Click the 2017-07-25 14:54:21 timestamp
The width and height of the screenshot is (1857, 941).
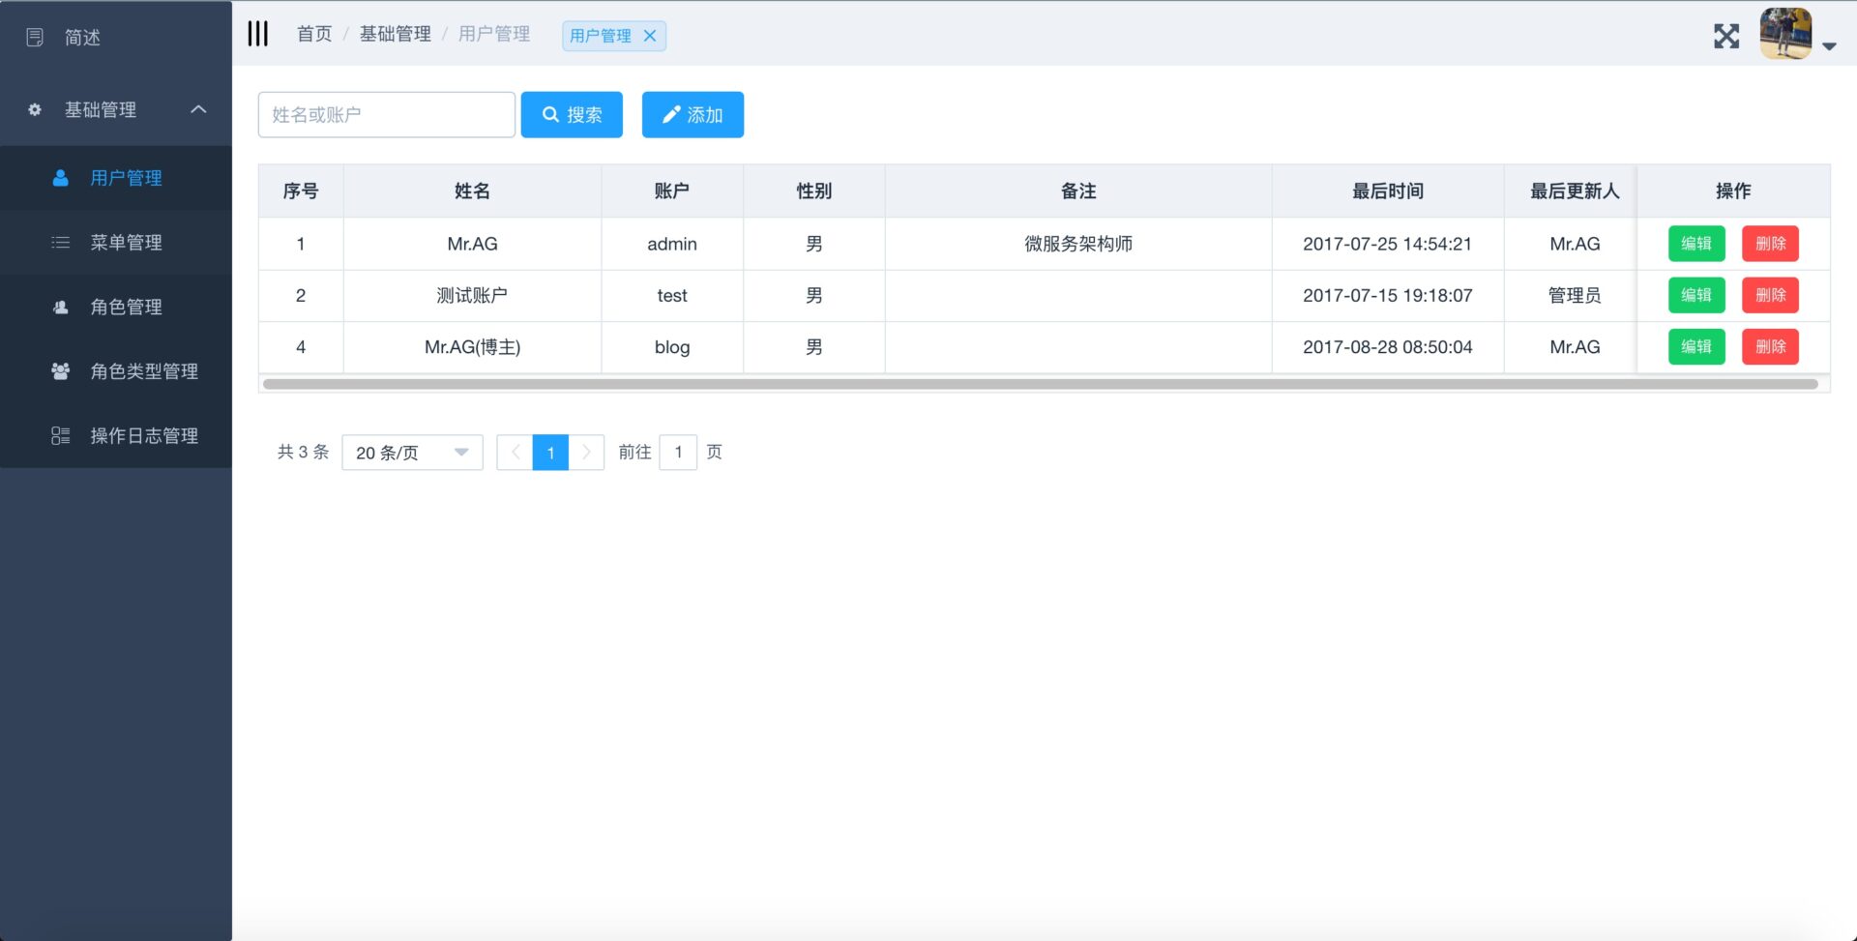(1388, 244)
